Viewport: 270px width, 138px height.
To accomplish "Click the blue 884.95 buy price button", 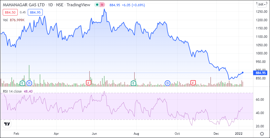I will [x=35, y=13].
